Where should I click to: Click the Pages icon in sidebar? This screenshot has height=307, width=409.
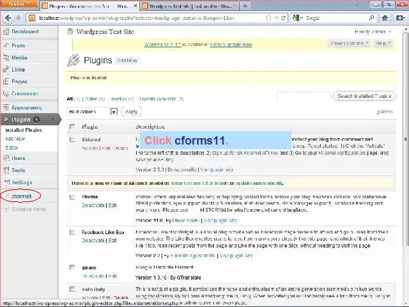(x=6, y=81)
